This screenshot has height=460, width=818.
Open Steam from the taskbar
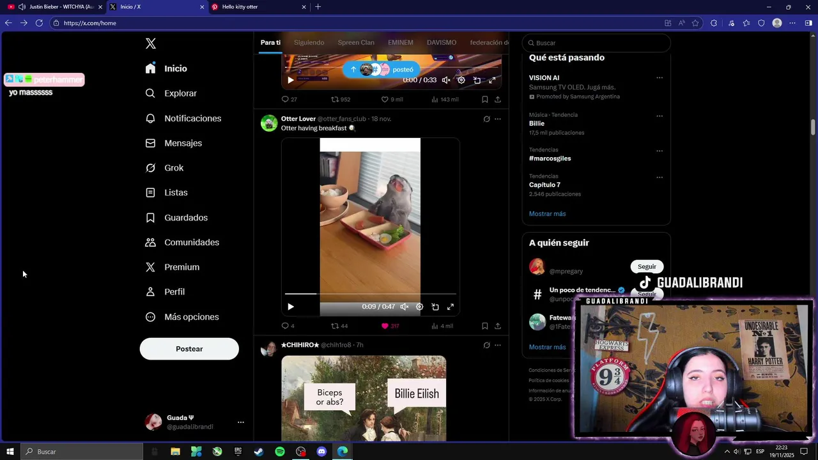pyautogui.click(x=259, y=452)
